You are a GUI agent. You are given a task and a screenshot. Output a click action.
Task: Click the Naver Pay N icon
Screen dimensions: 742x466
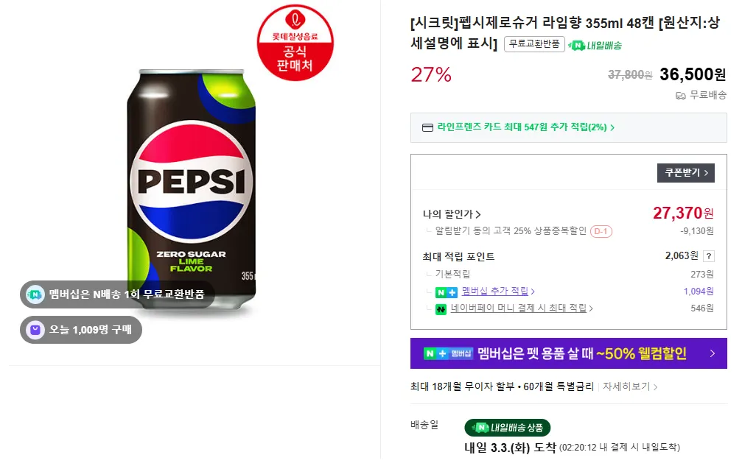pos(441,308)
